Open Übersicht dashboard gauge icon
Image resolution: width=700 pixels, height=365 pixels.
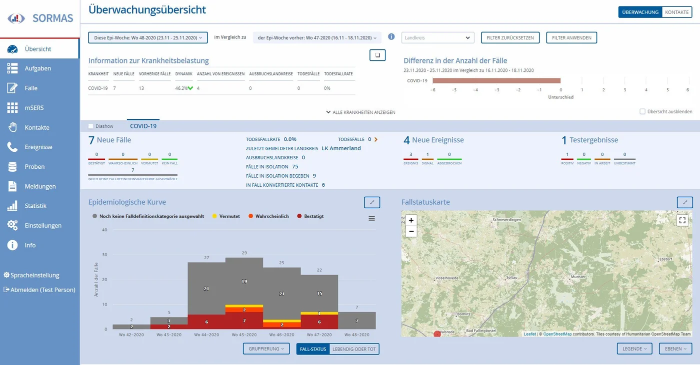pos(12,49)
